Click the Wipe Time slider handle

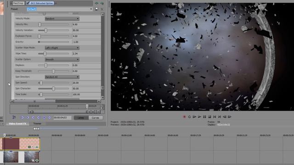click(45, 54)
